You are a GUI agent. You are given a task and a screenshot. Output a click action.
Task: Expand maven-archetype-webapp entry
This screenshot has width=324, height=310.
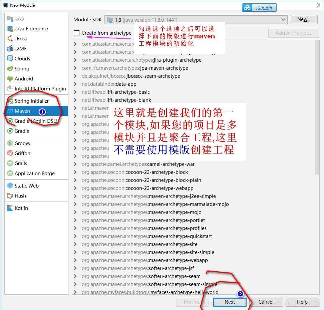tap(75, 260)
